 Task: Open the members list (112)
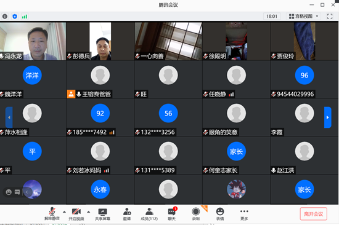149,214
